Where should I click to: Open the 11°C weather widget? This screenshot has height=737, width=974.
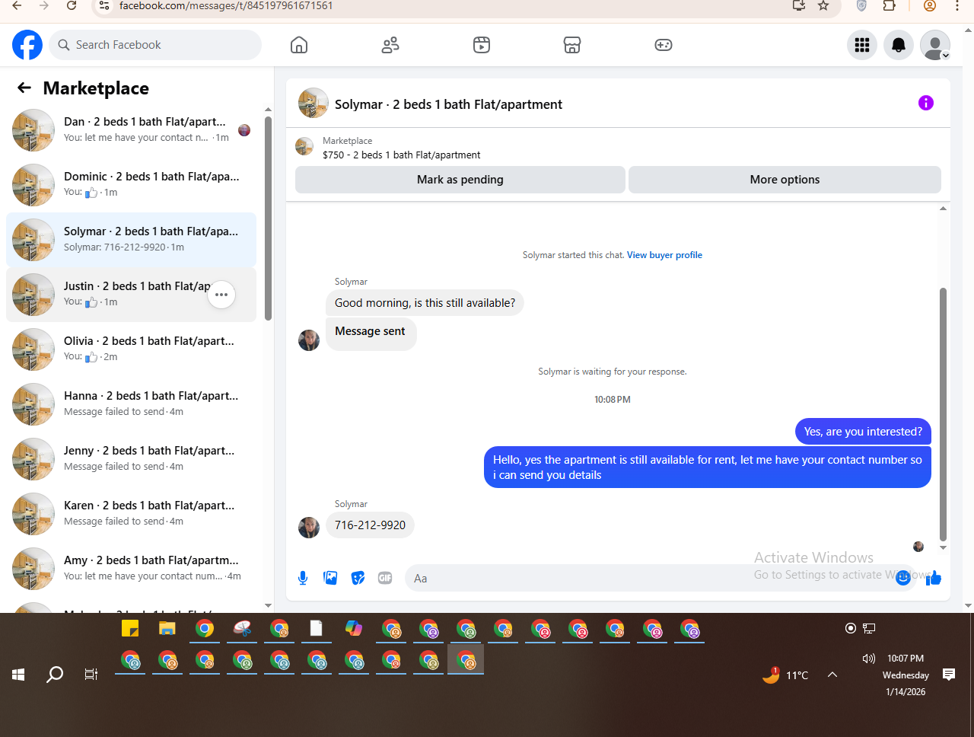tap(785, 675)
